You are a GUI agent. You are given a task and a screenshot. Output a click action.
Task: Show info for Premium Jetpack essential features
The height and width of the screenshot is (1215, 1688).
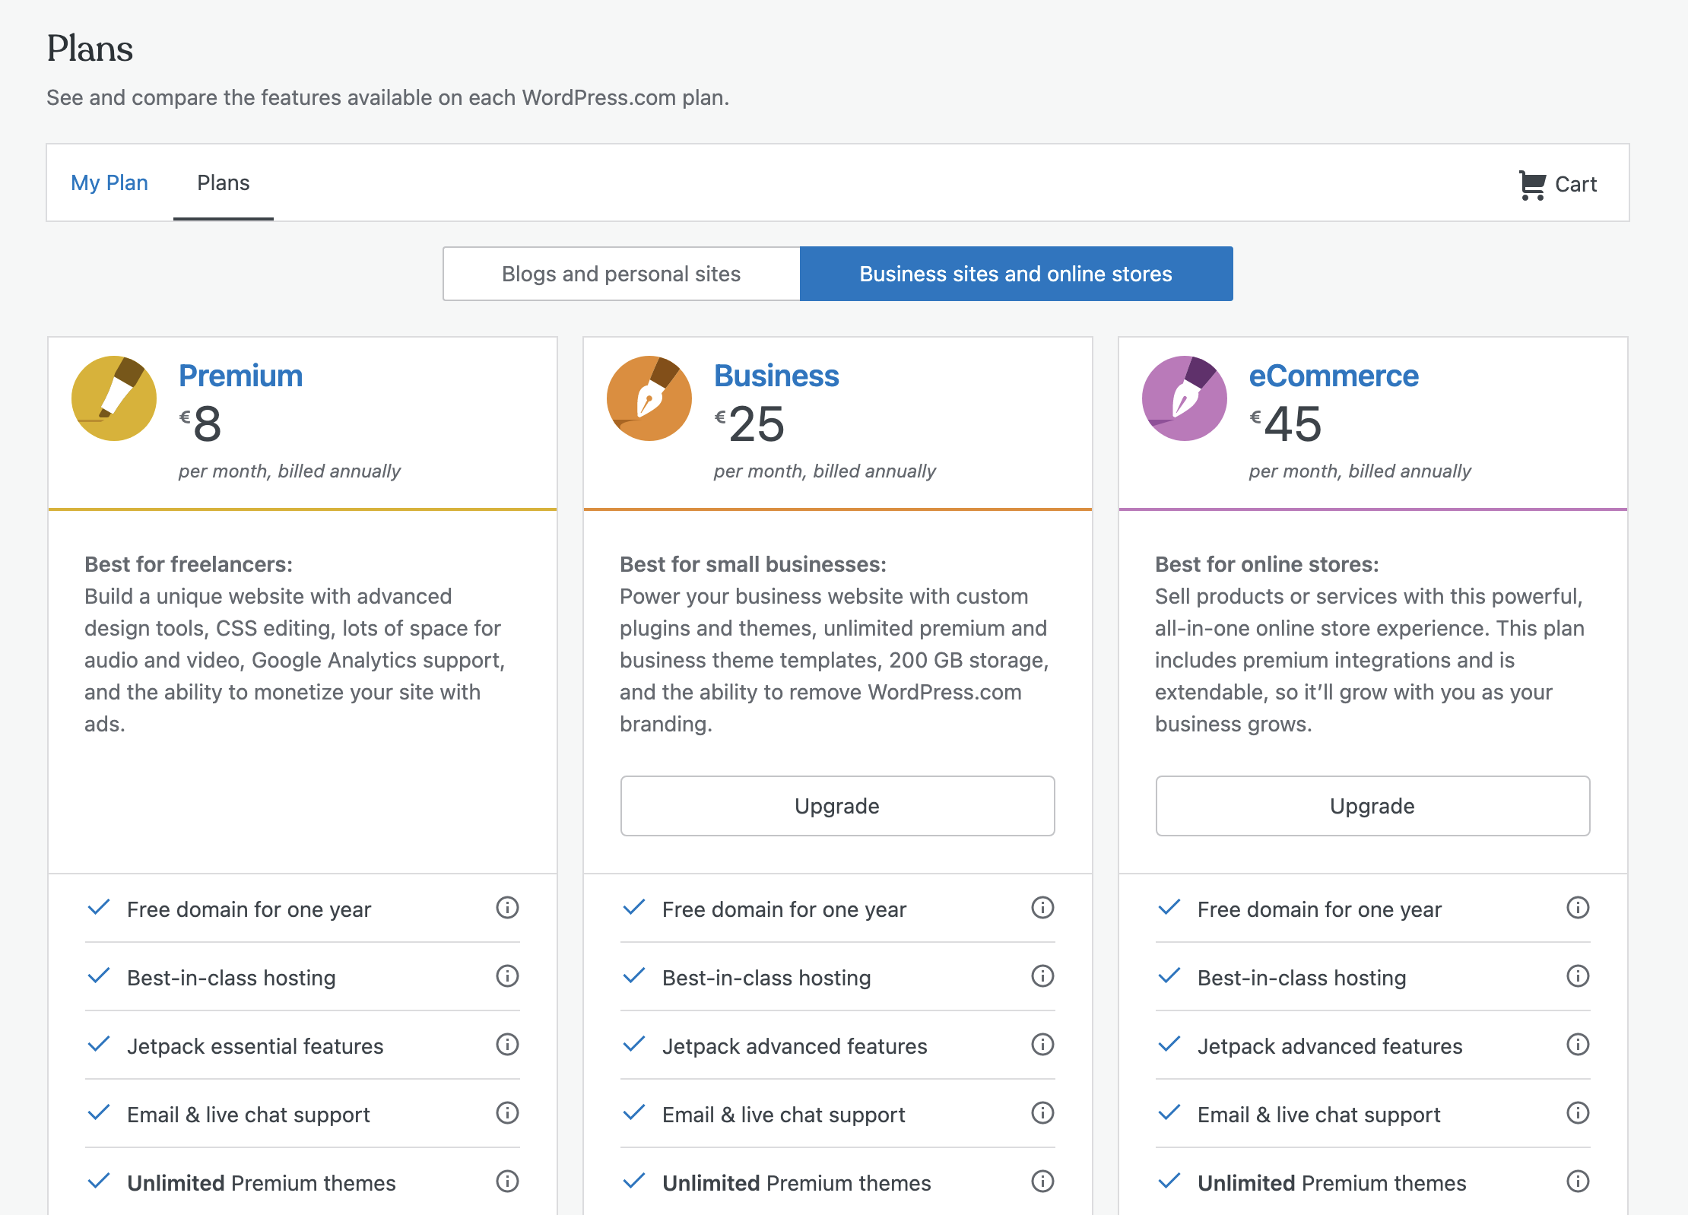tap(507, 1045)
